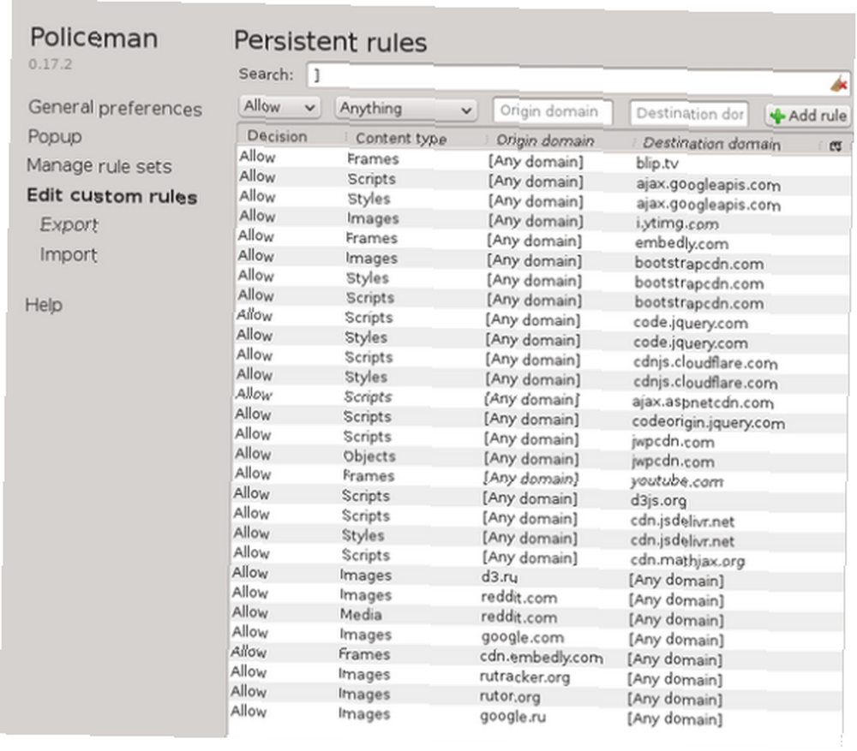Select the ajax.aspnetcdn.com rule

[x=540, y=398]
